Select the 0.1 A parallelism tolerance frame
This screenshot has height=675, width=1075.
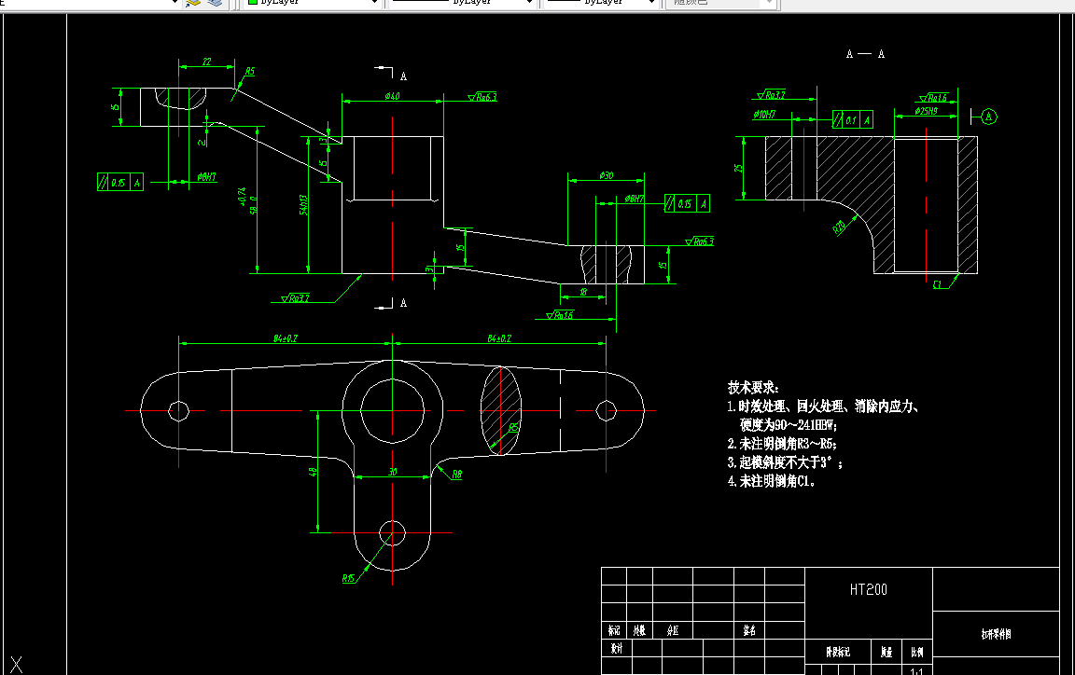pyautogui.click(x=852, y=119)
